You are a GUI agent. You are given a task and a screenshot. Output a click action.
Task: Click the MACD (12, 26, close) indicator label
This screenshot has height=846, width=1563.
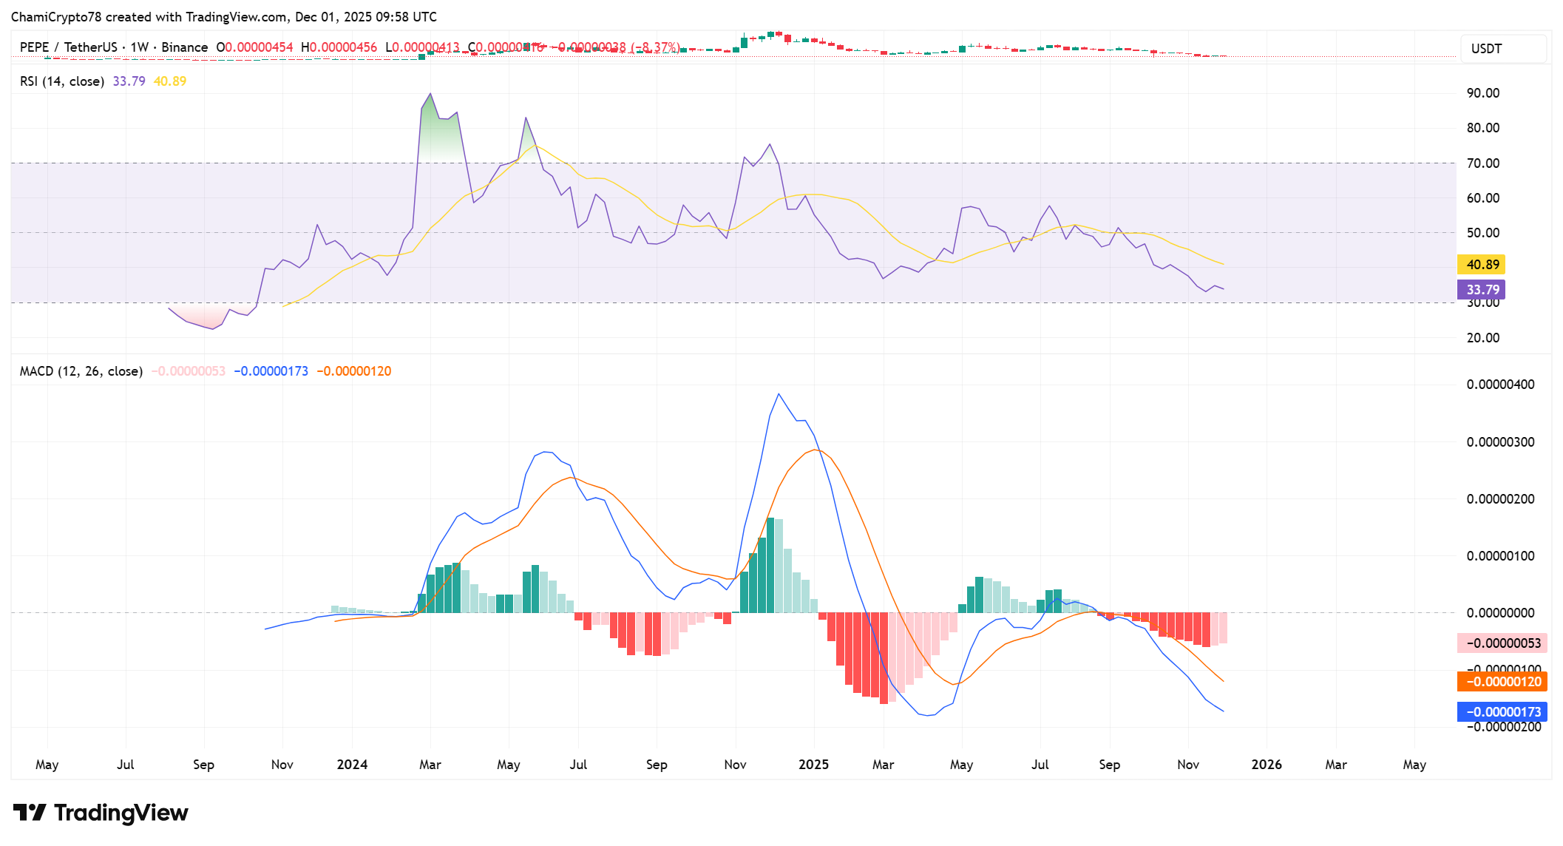pyautogui.click(x=81, y=371)
